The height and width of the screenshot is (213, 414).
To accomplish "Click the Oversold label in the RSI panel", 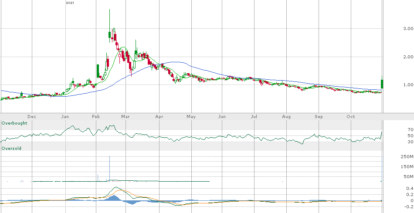I will (x=11, y=149).
